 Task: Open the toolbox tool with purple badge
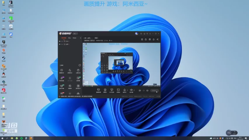(x=61, y=79)
